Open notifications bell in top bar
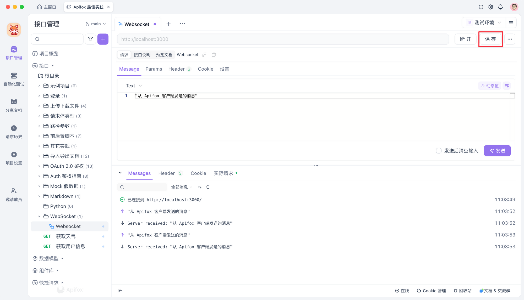Screen dimensions: 524x300 (500, 7)
